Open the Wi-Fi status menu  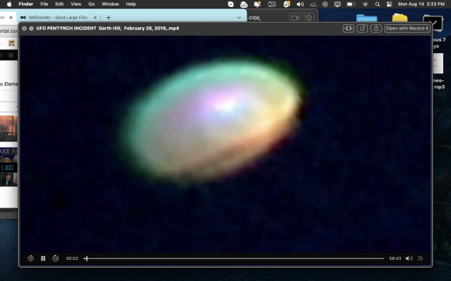tap(366, 4)
